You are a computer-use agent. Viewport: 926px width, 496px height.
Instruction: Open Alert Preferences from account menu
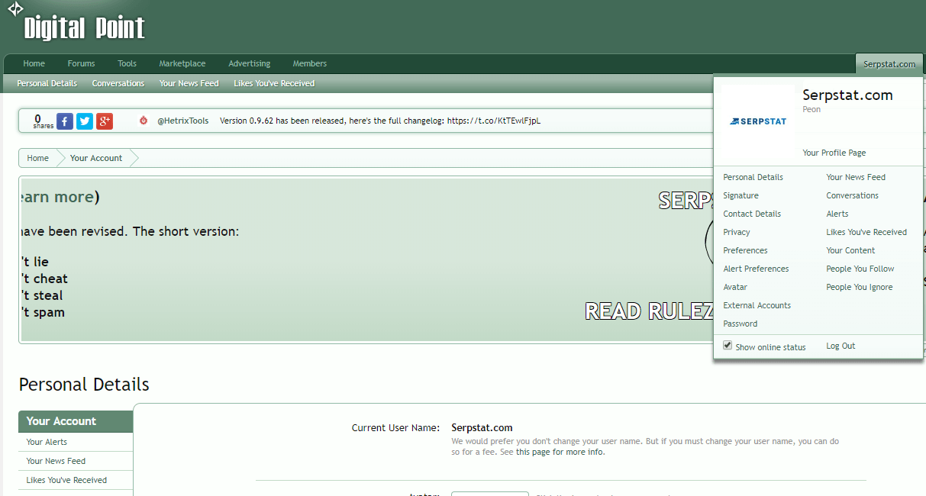(x=756, y=269)
